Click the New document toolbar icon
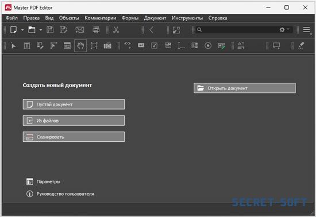The width and height of the screenshot is (316, 217). tap(14, 30)
